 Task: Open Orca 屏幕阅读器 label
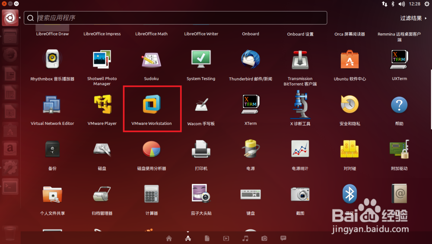point(349,34)
